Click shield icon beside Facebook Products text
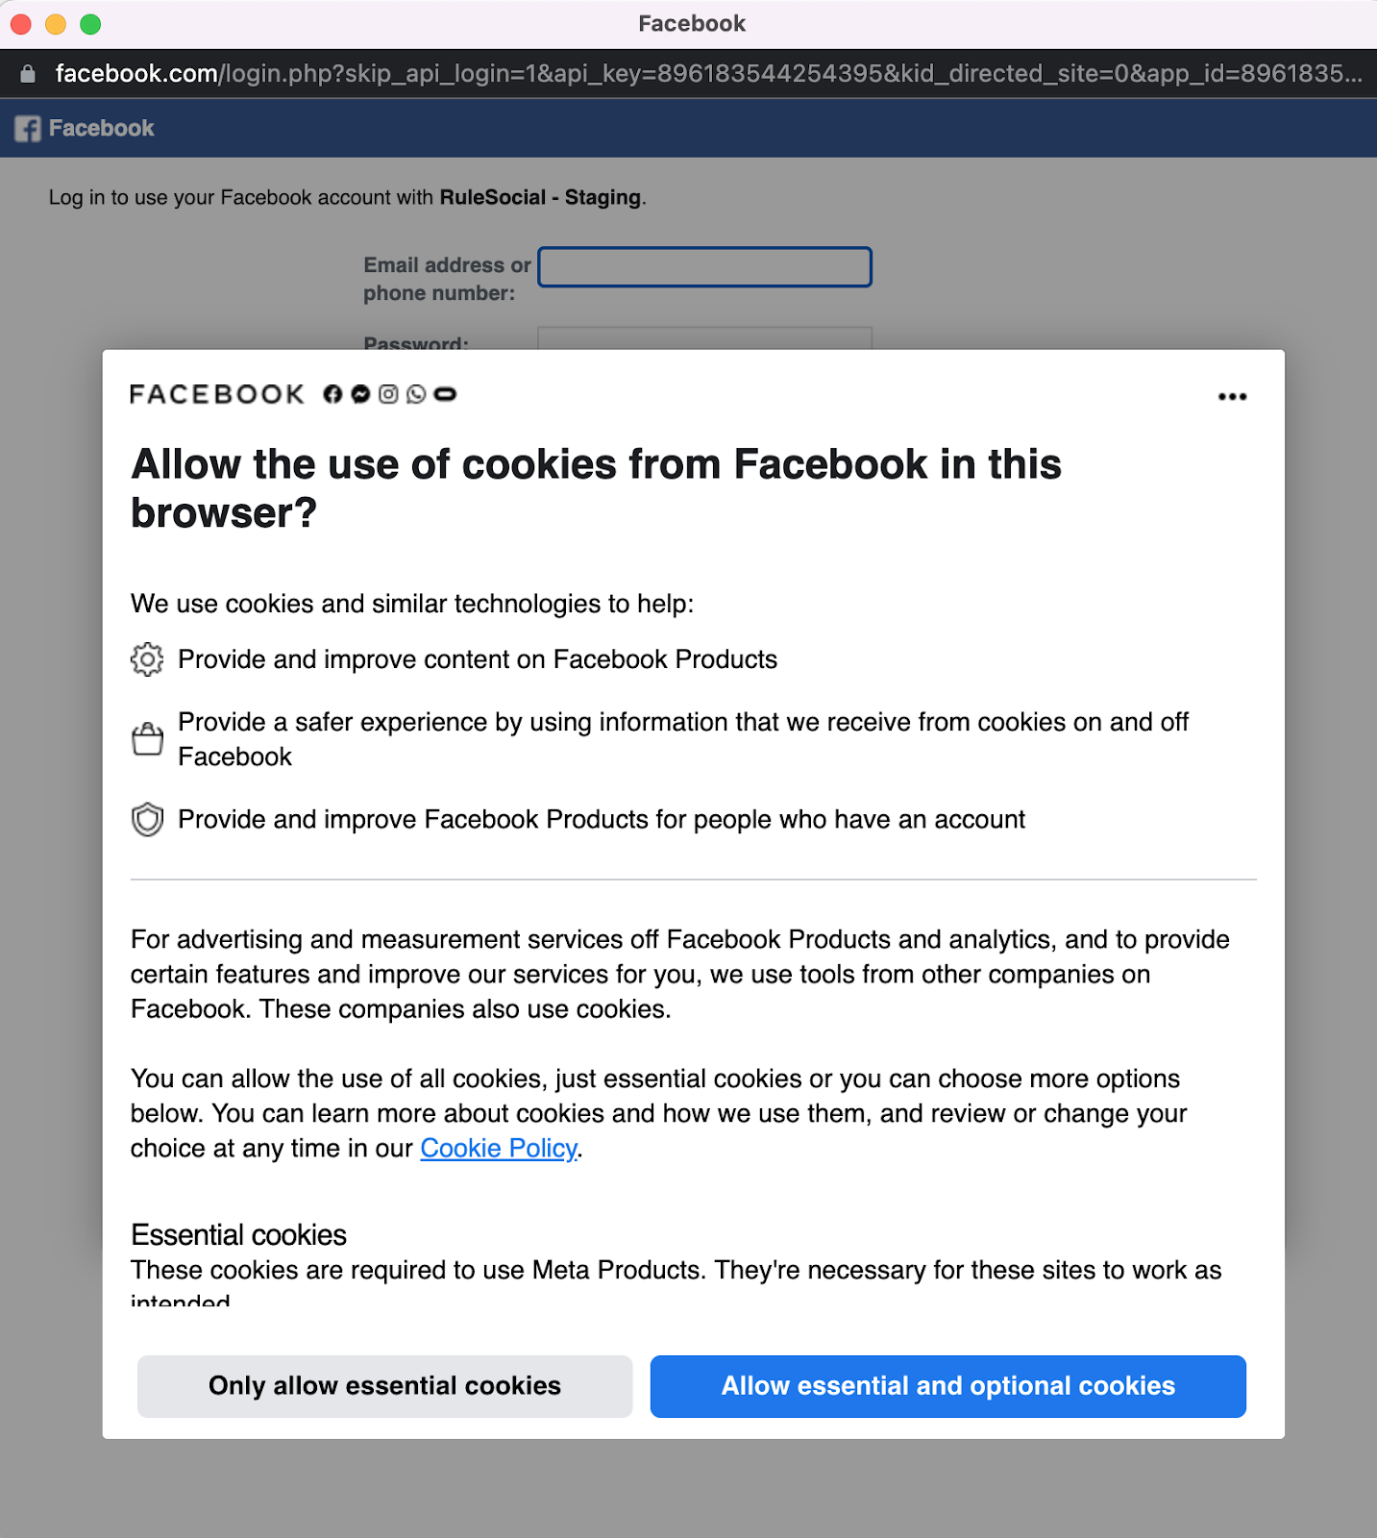The image size is (1377, 1538). pyautogui.click(x=147, y=820)
